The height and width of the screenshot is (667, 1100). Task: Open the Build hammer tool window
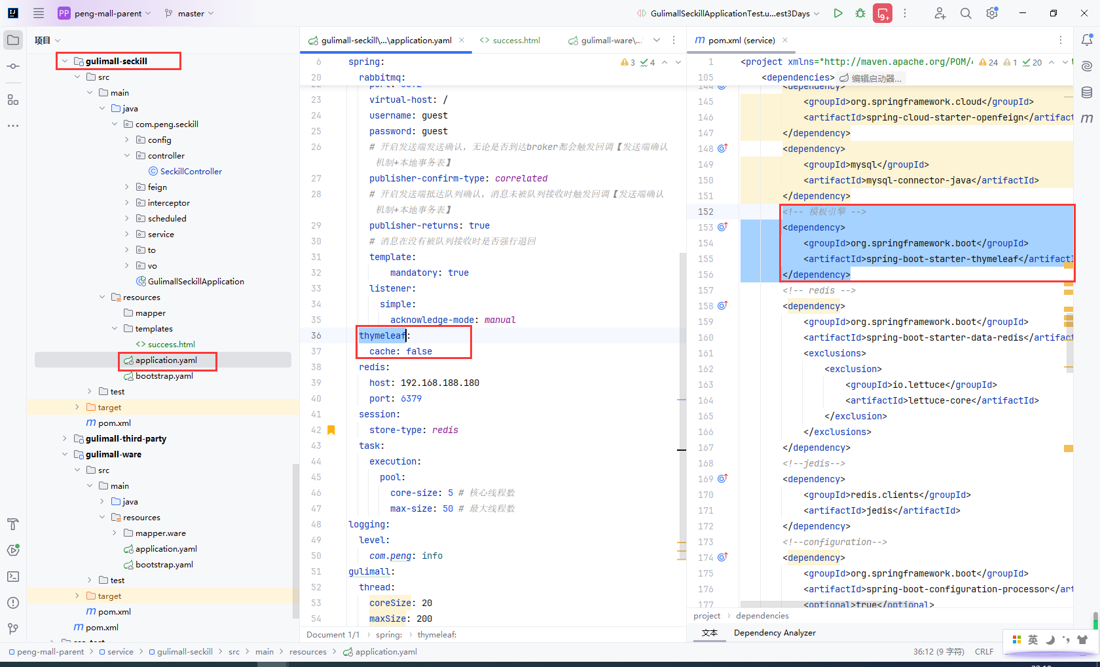(13, 524)
